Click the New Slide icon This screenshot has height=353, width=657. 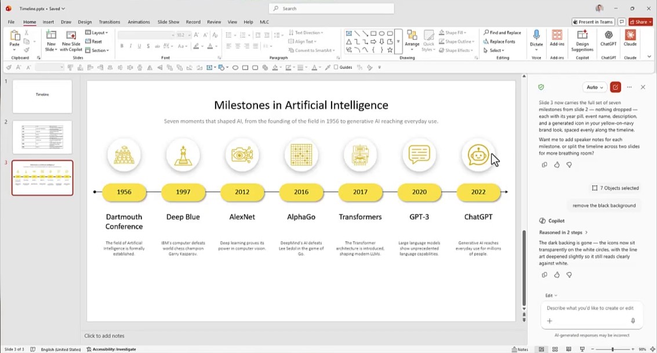pos(51,35)
